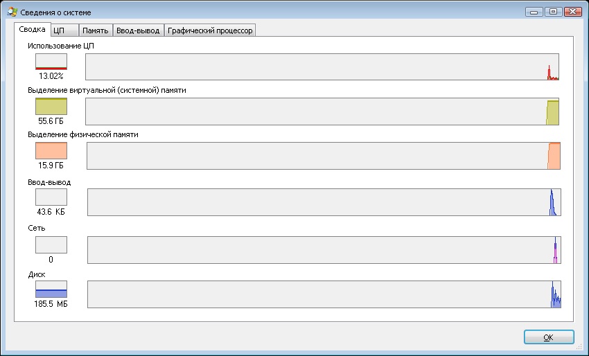
Task: Click the Ввод-вывод mini gauge box
Action: [51, 197]
